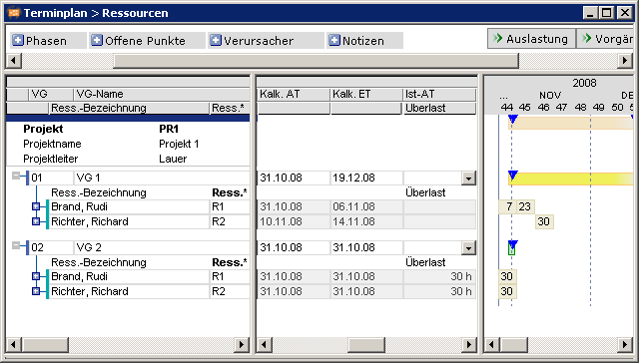The height and width of the screenshot is (363, 639).
Task: Select the Phasen module tab
Action: [48, 40]
